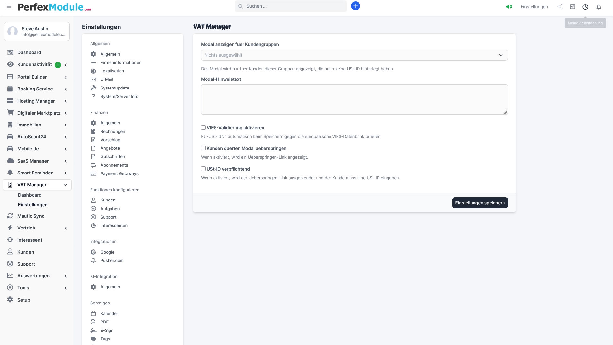The width and height of the screenshot is (613, 345).
Task: Tick the USt-ID verpflichtend checkbox
Action: click(203, 169)
